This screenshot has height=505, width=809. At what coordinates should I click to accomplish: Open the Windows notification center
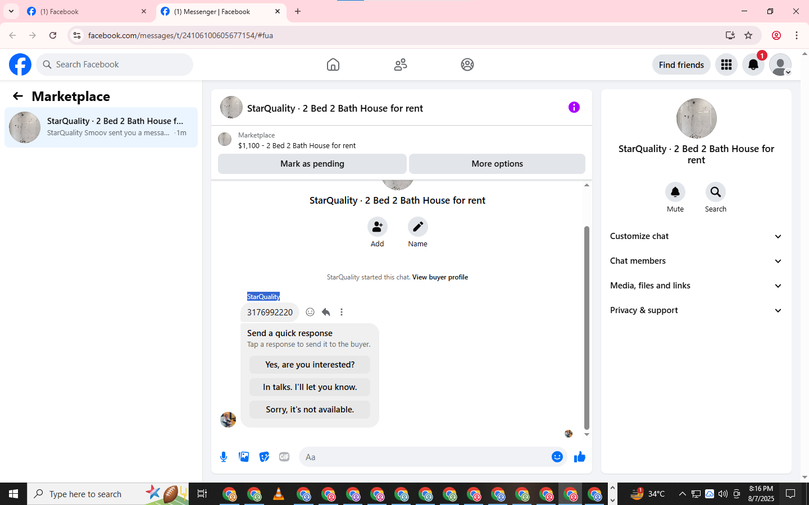(790, 494)
